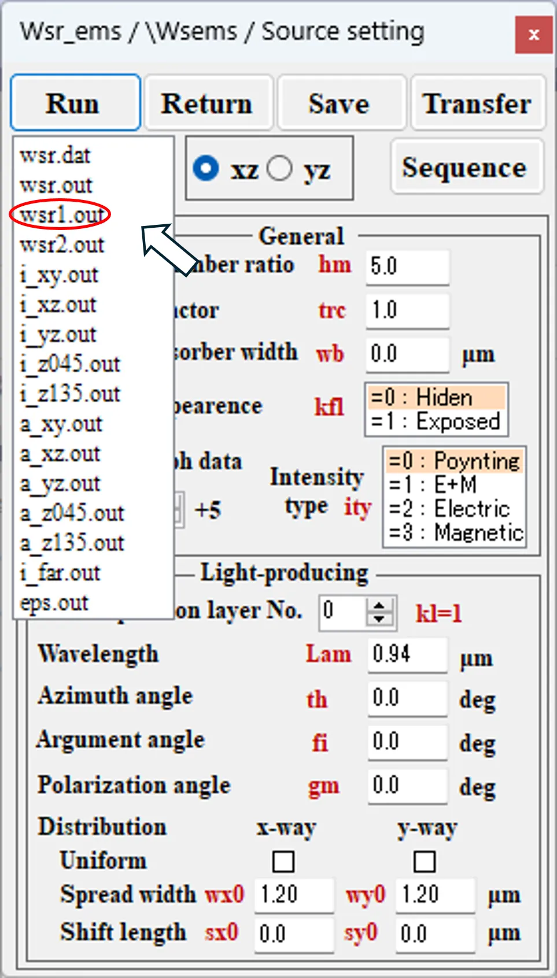Edit the wb absorber width field
Viewport: 557px width, 978px height.
click(407, 354)
